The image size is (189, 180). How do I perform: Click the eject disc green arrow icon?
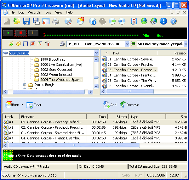[x=112, y=21]
